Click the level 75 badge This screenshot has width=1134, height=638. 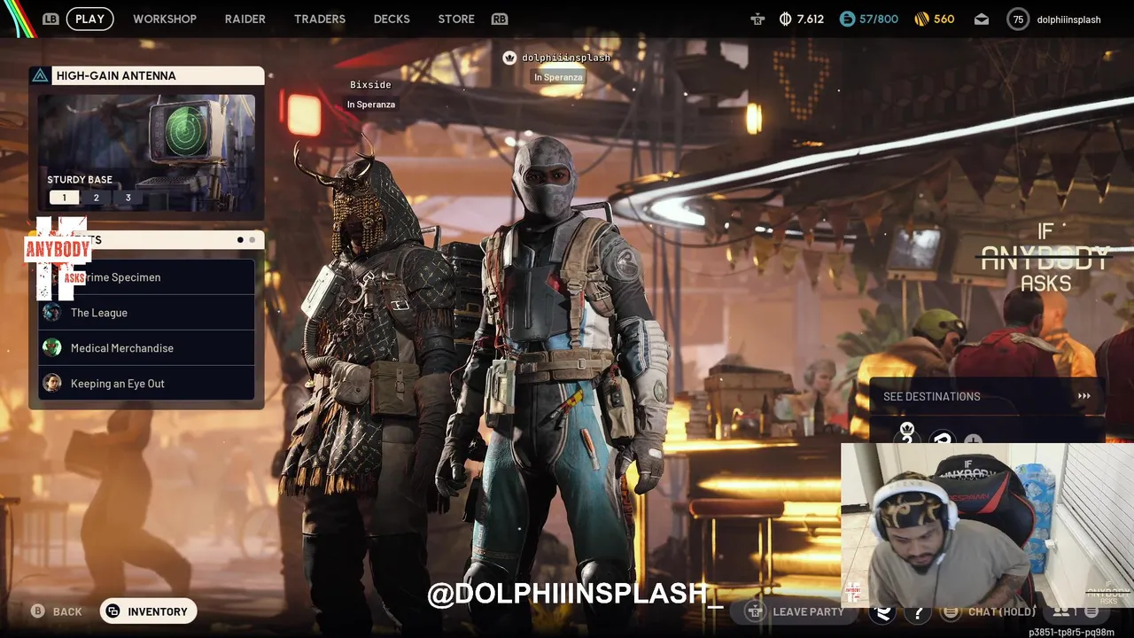click(1018, 19)
